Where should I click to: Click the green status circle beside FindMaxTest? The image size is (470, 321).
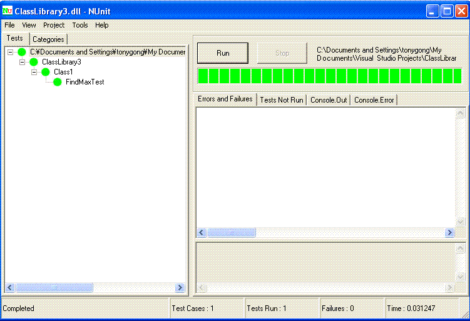pos(57,82)
